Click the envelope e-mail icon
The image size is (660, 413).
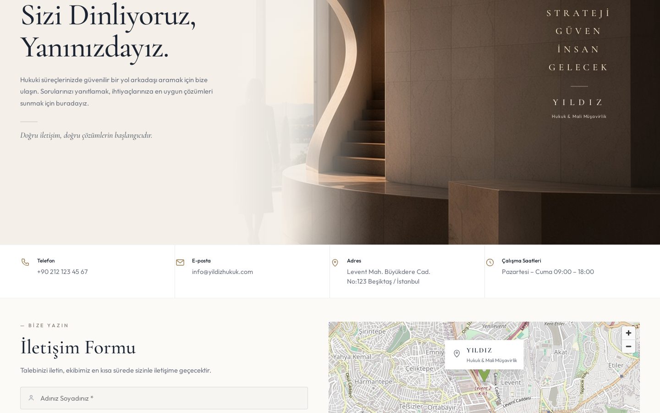coord(180,262)
